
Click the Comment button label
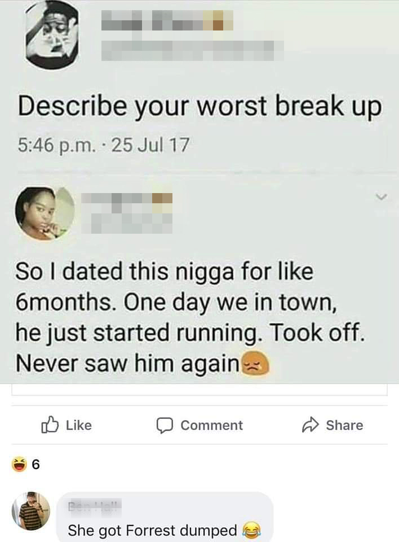point(211,425)
